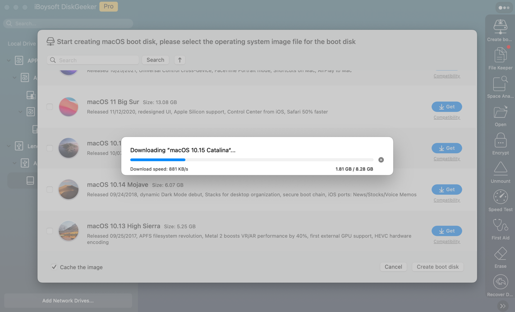Image resolution: width=515 pixels, height=312 pixels.
Task: Open Compatibility link for High Sierra
Action: (446, 242)
